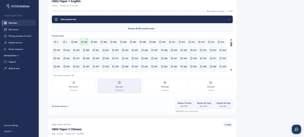Click the arrow icon beside Refer & earn
Image resolution: width=304 pixels, height=137 pixels.
(5, 68)
